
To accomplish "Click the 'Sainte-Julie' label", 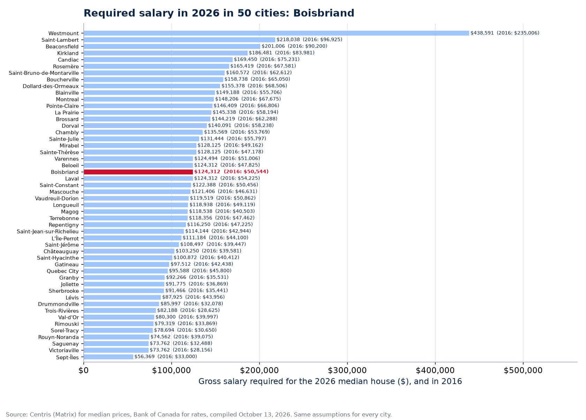I will pyautogui.click(x=64, y=139).
